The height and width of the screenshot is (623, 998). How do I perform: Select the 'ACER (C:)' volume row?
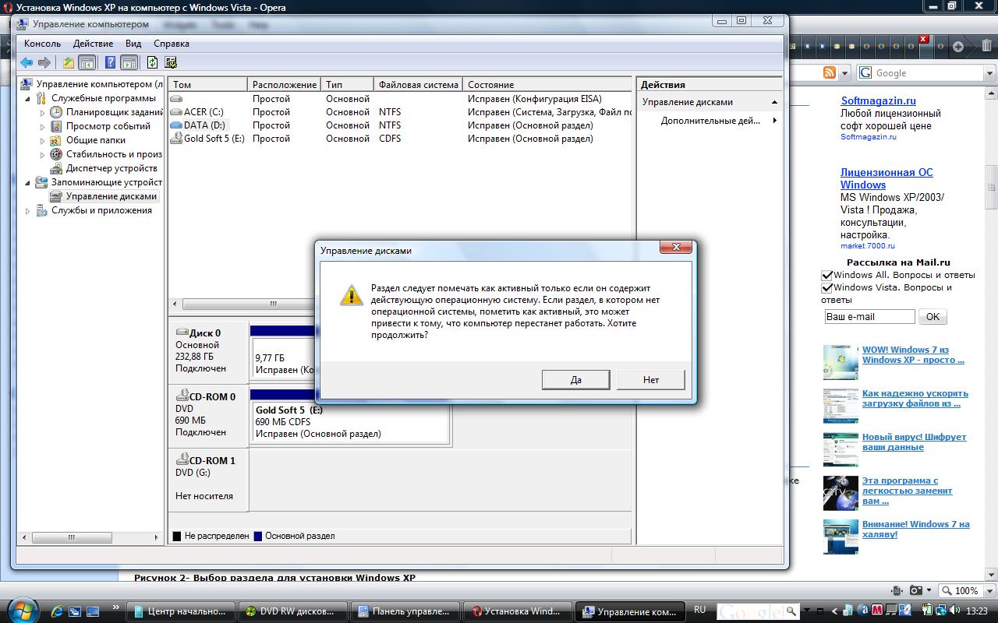tap(400, 112)
